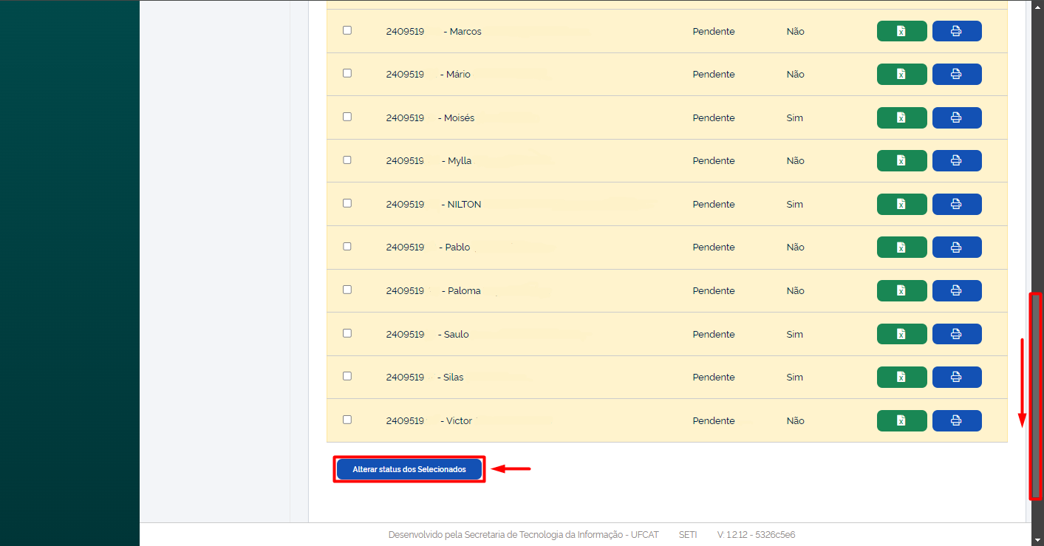The height and width of the screenshot is (546, 1044).
Task: Mark the Mylla row checkbox
Action: (x=347, y=160)
